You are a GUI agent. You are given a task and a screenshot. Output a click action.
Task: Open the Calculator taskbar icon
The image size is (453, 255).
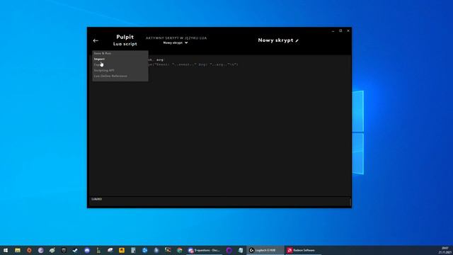click(x=133, y=250)
